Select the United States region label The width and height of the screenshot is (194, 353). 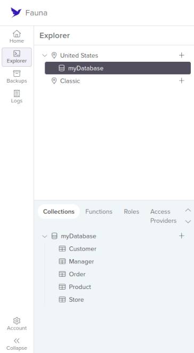pos(79,55)
